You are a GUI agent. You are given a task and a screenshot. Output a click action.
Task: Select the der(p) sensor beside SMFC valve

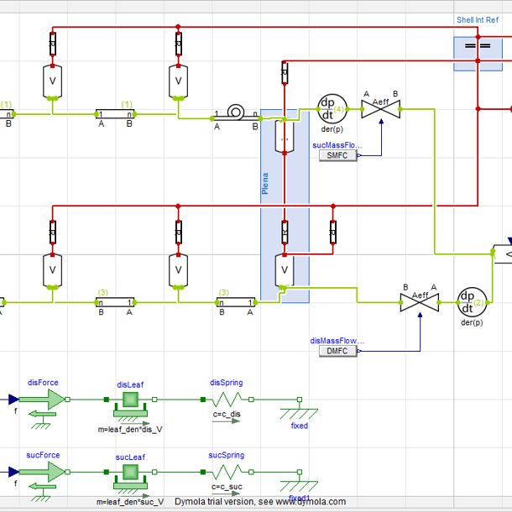[x=327, y=106]
